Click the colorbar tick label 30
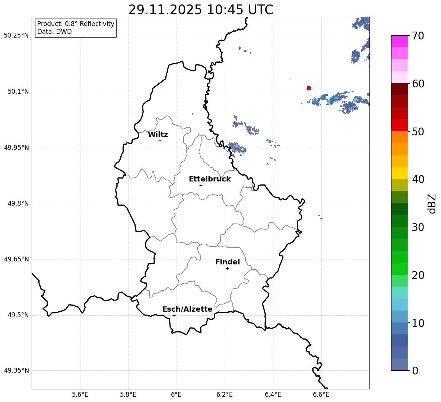 tap(418, 227)
